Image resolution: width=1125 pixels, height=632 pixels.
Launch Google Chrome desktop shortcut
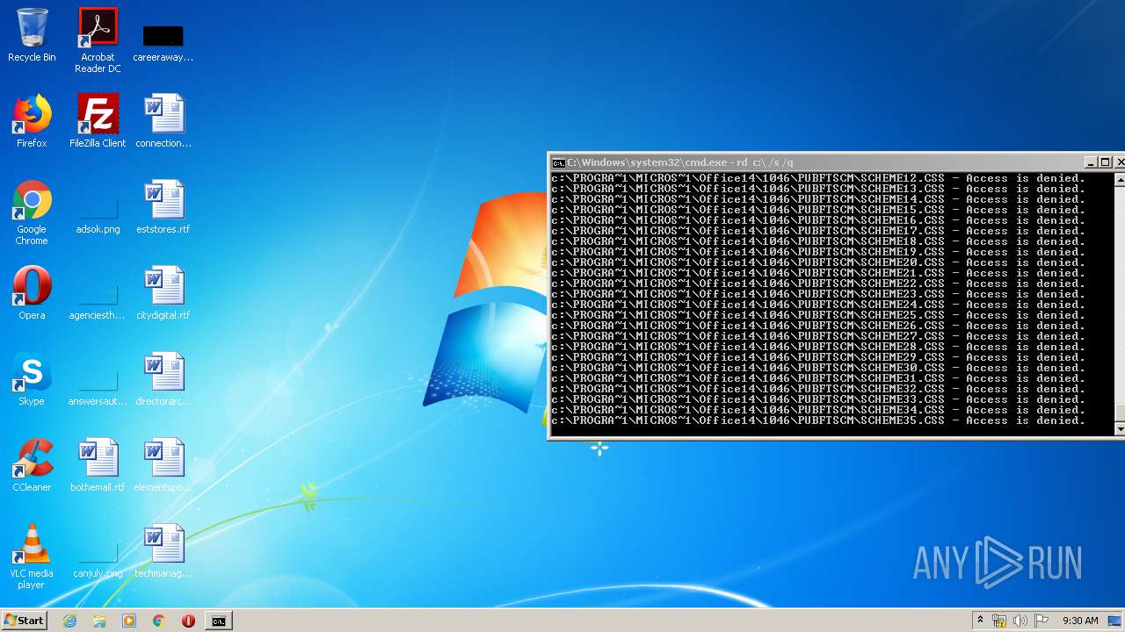click(32, 213)
